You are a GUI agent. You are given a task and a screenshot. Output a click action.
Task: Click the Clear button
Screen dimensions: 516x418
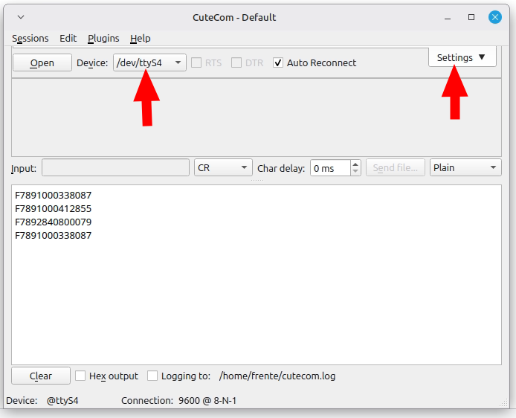pos(41,376)
